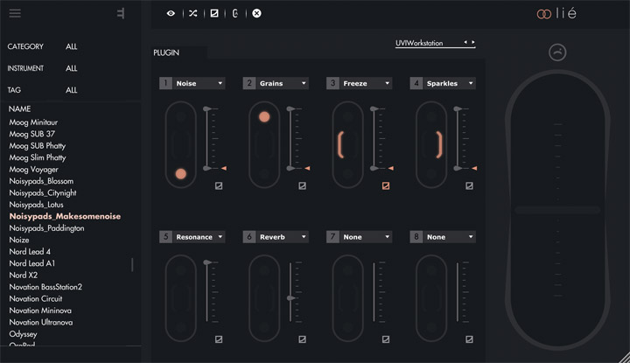Click the next plugin arrow beside UVIWorkstation
The width and height of the screenshot is (630, 363).
coord(473,42)
